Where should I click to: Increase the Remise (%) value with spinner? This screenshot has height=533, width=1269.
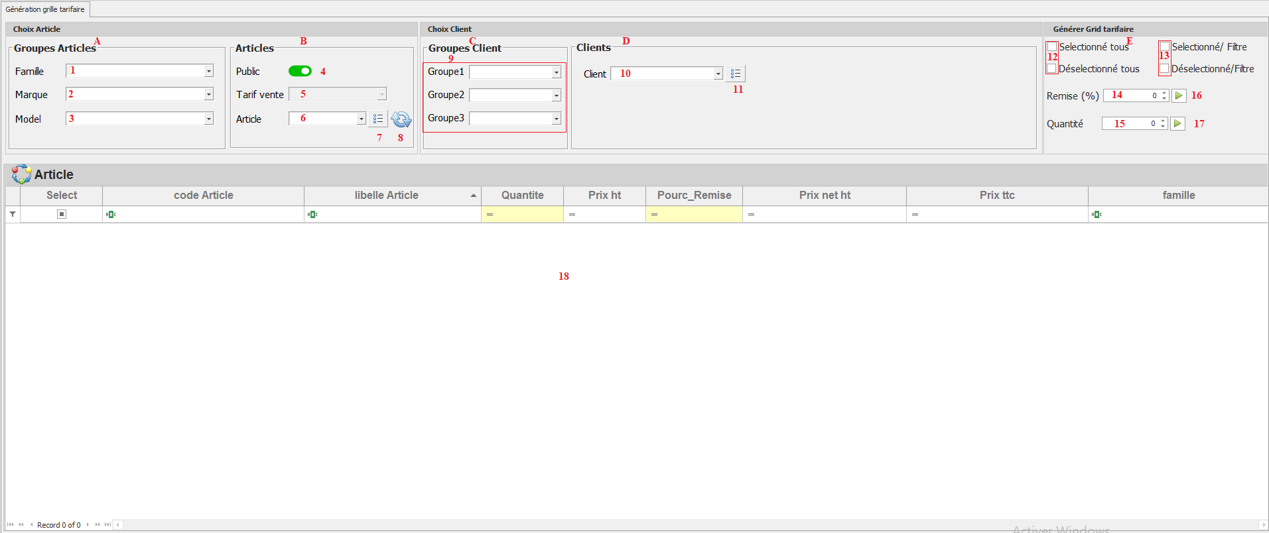(1164, 93)
